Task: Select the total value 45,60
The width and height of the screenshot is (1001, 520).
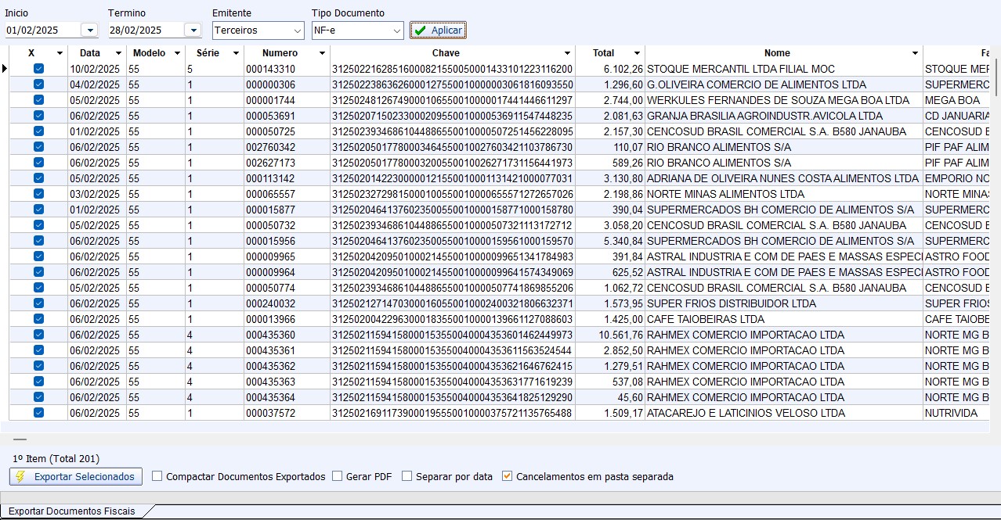Action: [610, 397]
